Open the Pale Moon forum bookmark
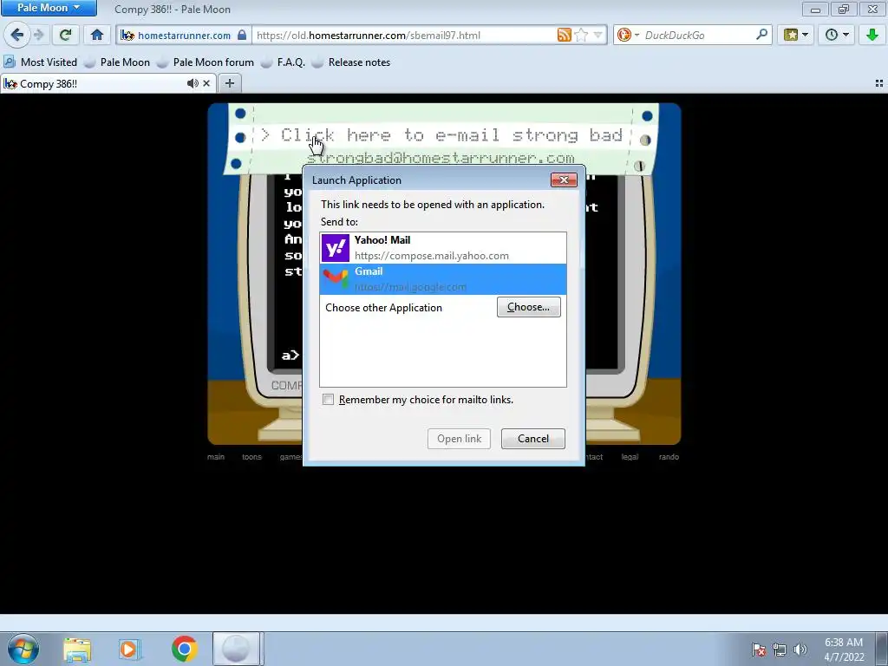The height and width of the screenshot is (666, 888). [x=206, y=62]
